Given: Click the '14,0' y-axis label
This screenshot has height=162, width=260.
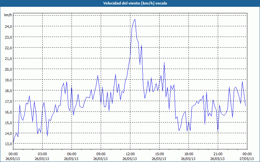Looking at the screenshot, I should click(x=8, y=133).
